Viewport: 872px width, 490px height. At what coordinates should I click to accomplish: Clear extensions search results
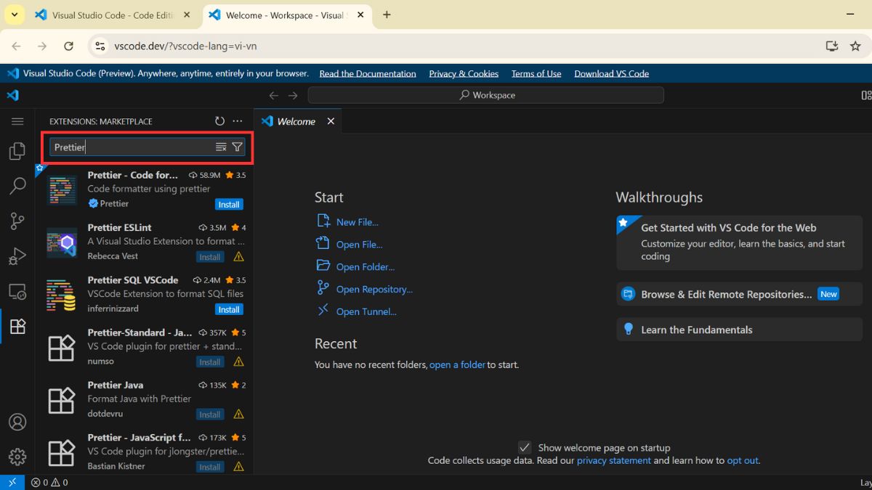[221, 147]
